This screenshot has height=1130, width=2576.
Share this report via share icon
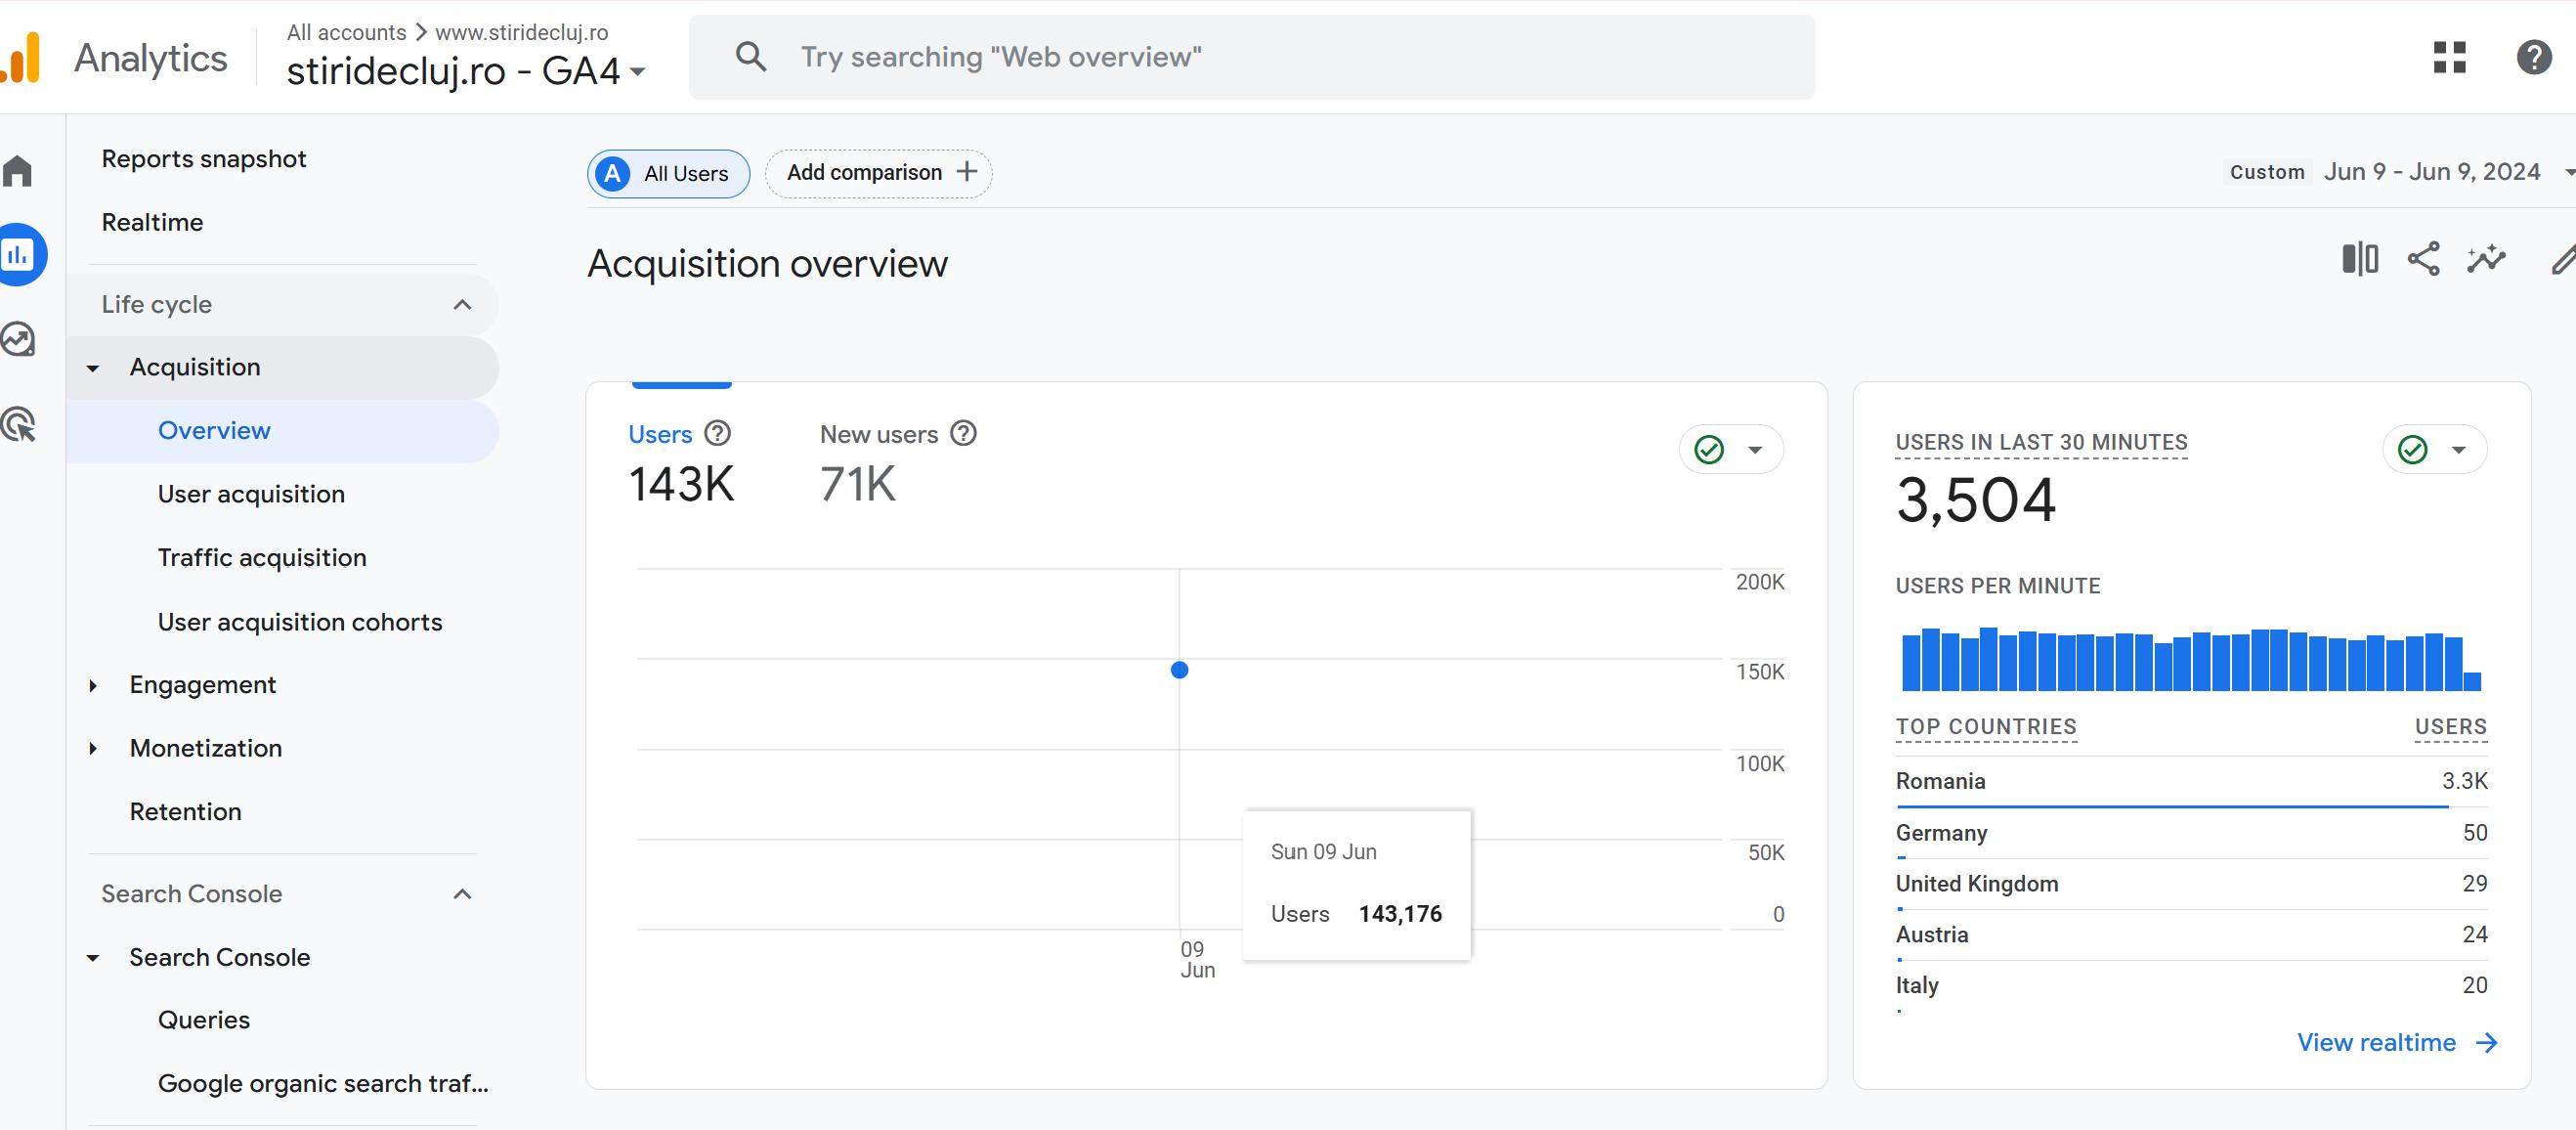(x=2423, y=259)
